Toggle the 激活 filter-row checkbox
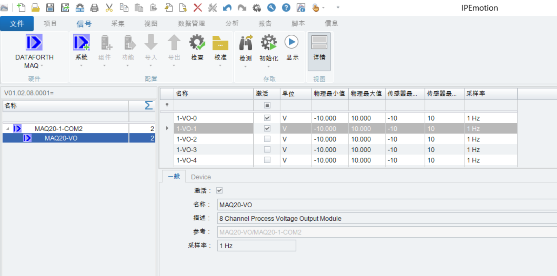This screenshot has width=557, height=276. tap(267, 105)
